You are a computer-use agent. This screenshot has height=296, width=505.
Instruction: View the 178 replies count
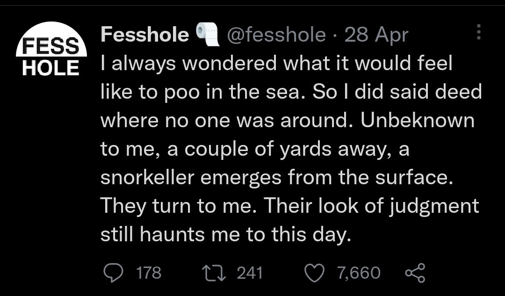pos(148,273)
